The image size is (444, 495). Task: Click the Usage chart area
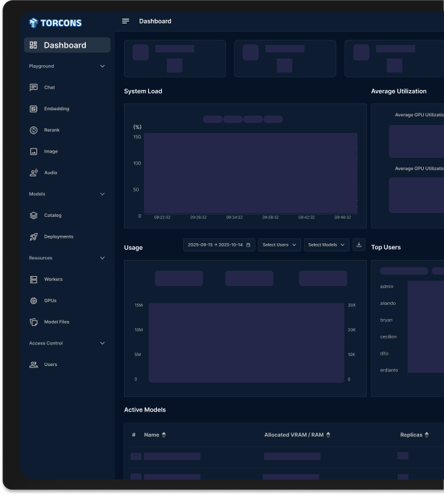[246, 343]
